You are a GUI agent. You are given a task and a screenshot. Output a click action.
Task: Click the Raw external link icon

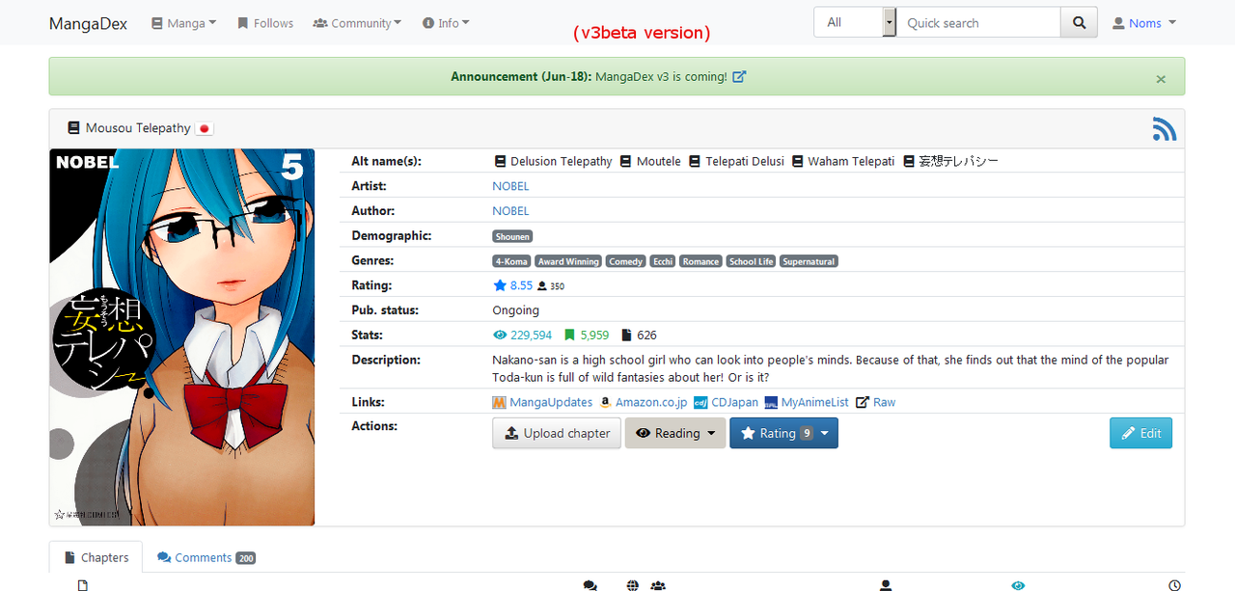[863, 402]
